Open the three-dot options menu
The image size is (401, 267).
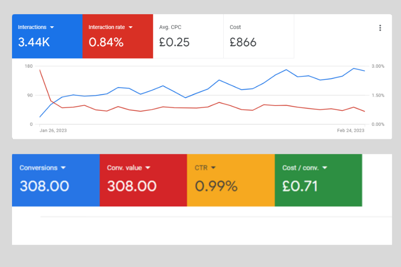click(380, 28)
